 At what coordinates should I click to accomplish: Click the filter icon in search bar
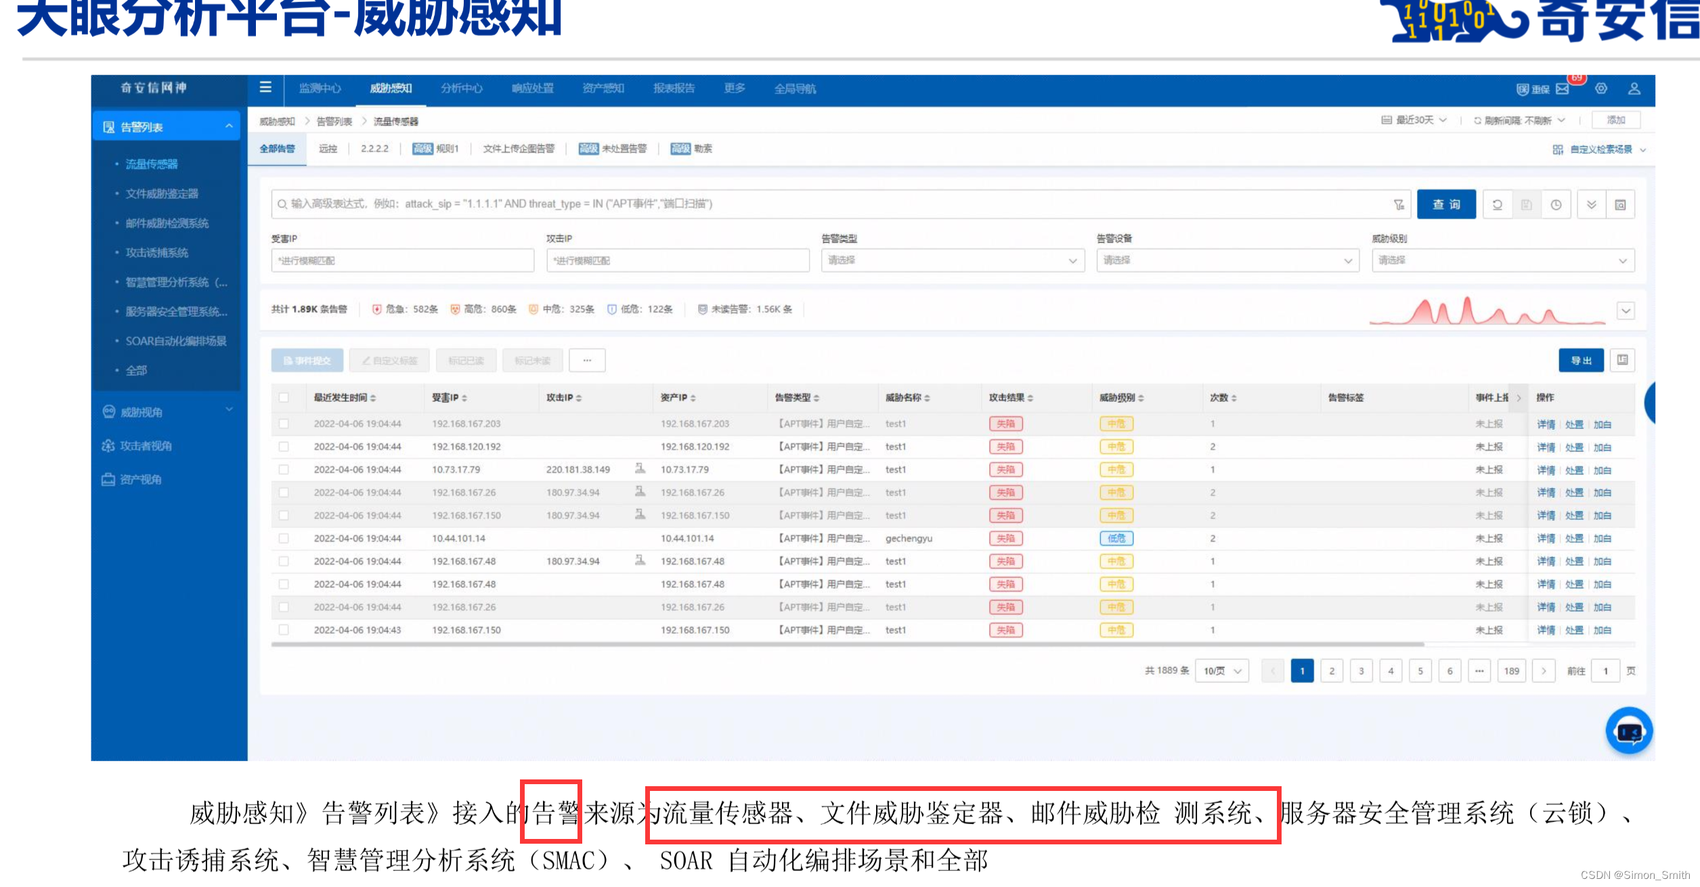(x=1398, y=204)
